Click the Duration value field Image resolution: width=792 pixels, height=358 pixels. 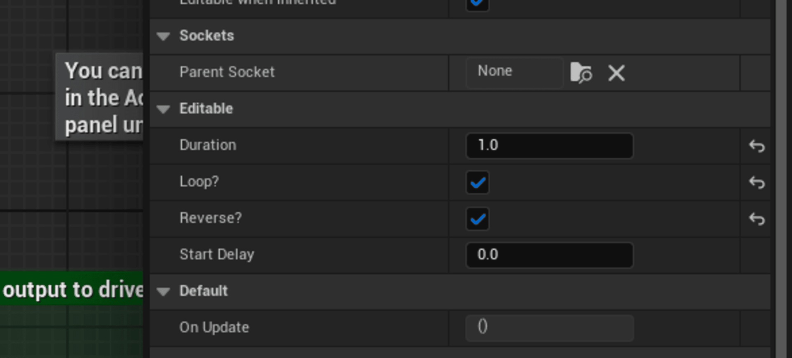[549, 146]
